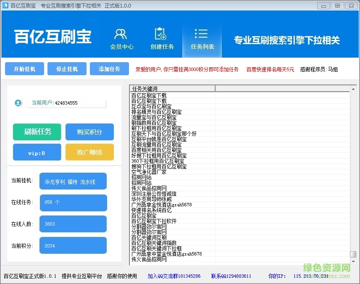Click the 华龙亨利 福特 流水线 hang-up machine button

(x=73, y=181)
